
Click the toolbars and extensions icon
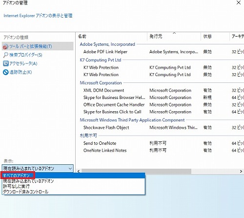coord(5,46)
